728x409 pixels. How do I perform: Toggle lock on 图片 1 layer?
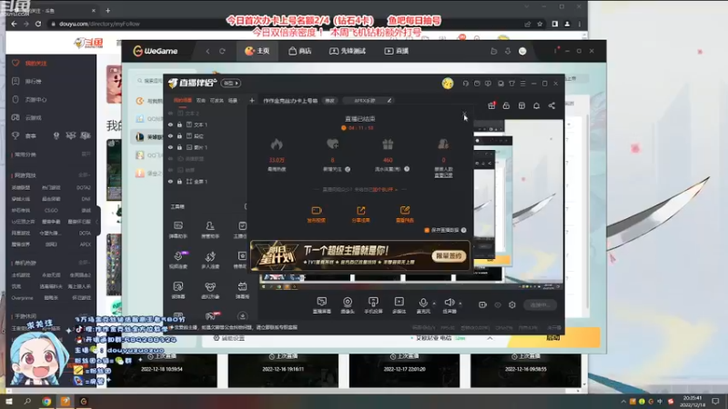(x=179, y=147)
